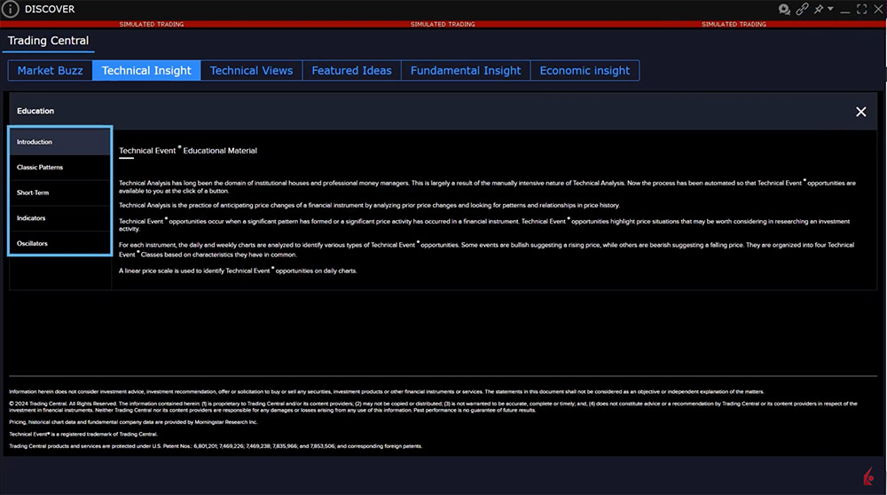The width and height of the screenshot is (887, 495).
Task: Click the chain link icon in title bar
Action: (x=802, y=9)
